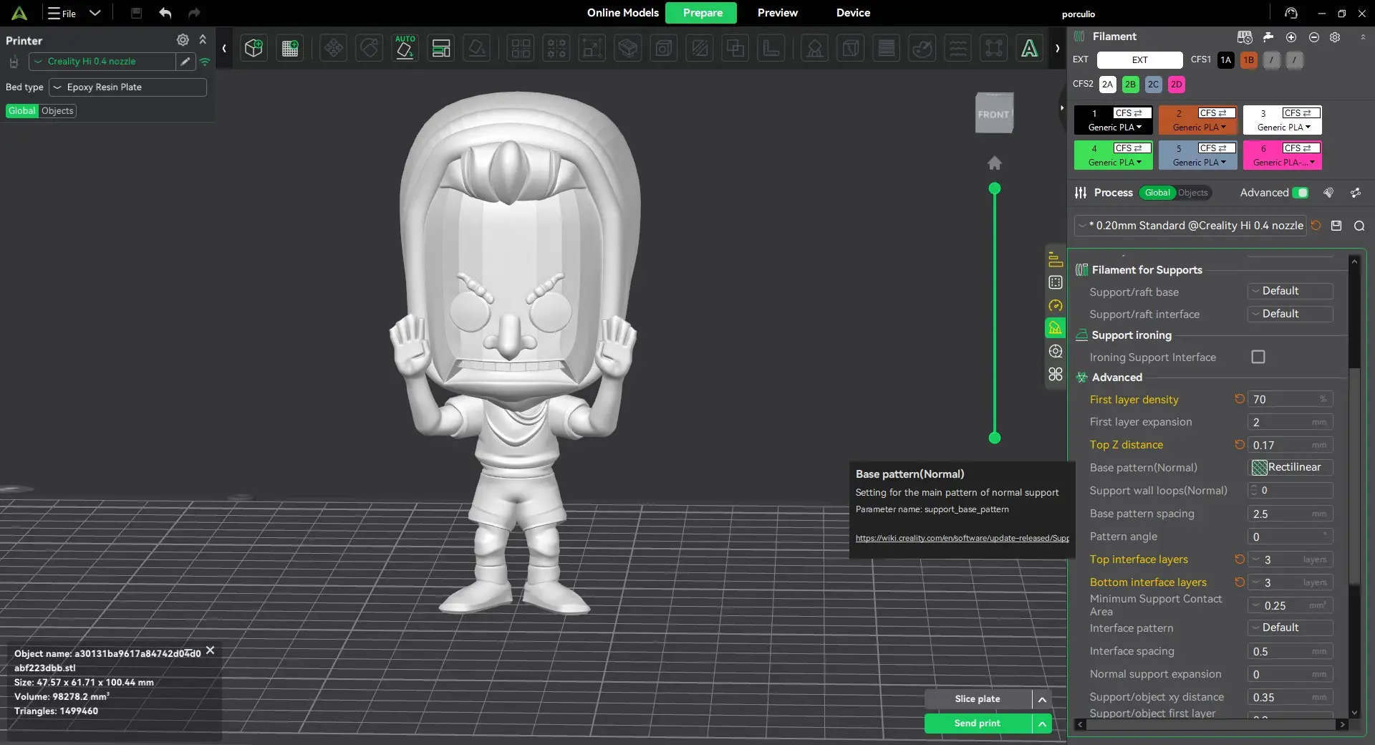Image resolution: width=1375 pixels, height=745 pixels.
Task: Expand the Slice plate options arrow
Action: coord(1042,699)
